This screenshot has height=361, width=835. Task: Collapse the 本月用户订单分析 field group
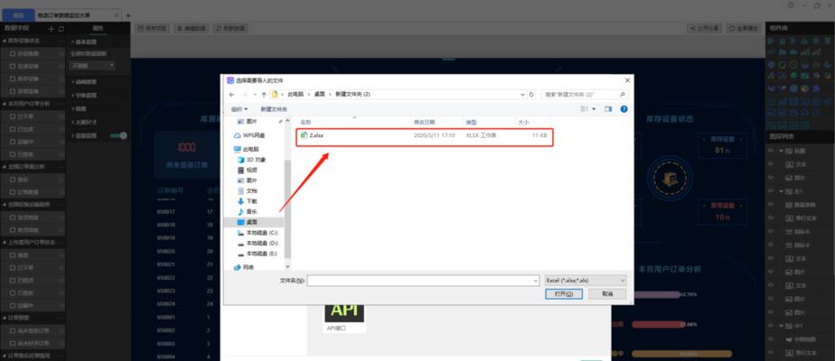click(x=5, y=104)
